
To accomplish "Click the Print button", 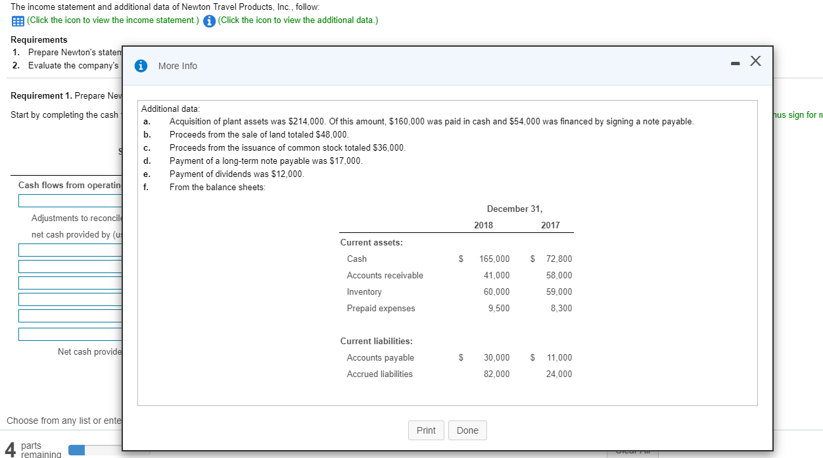I will pyautogui.click(x=426, y=430).
